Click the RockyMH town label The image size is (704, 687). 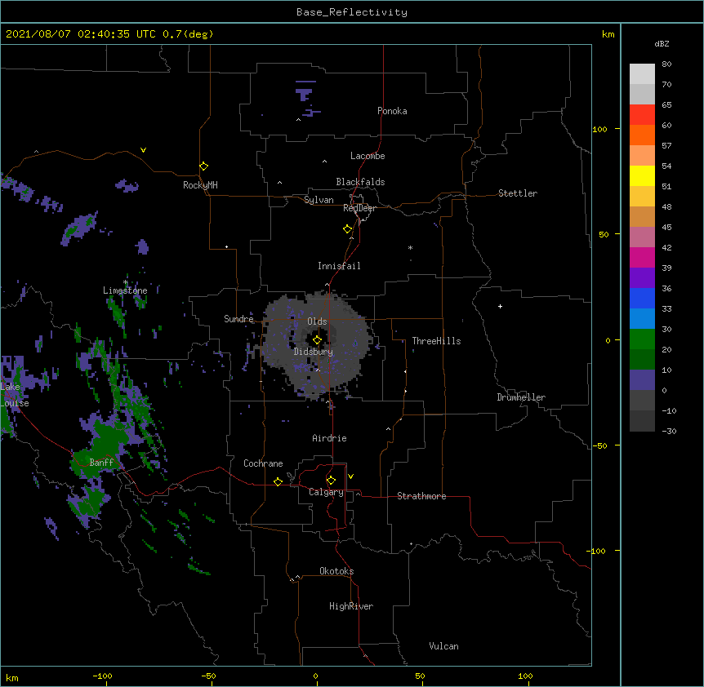200,185
